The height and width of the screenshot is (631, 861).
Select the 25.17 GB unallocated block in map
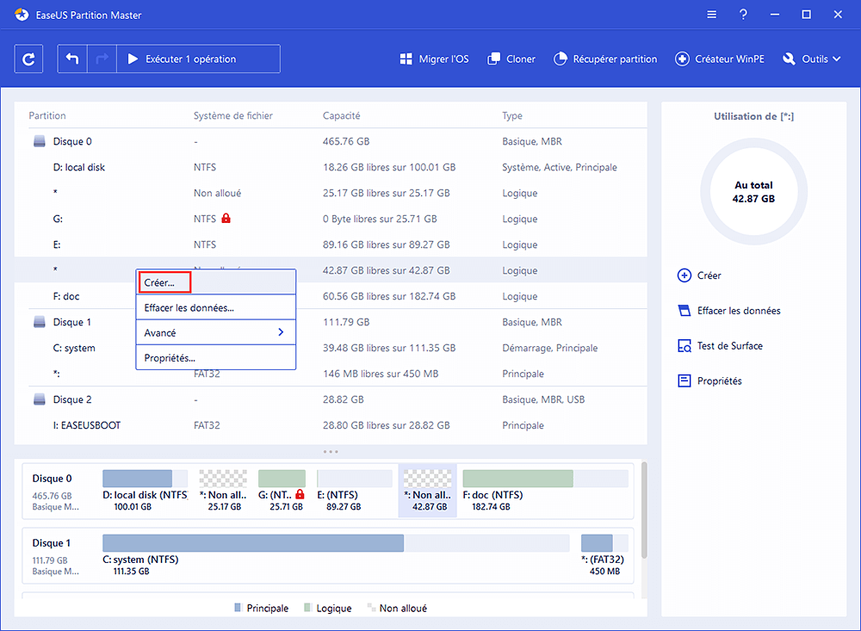[224, 491]
